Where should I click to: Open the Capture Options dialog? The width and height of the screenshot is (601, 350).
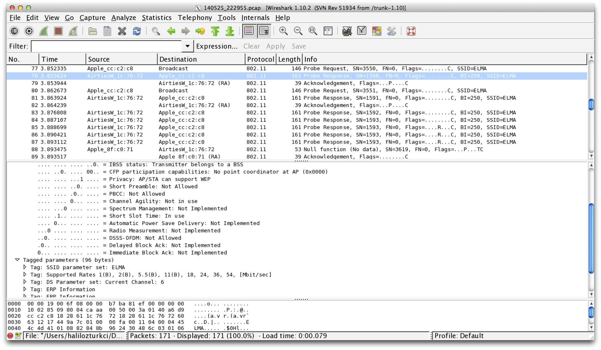tap(28, 31)
